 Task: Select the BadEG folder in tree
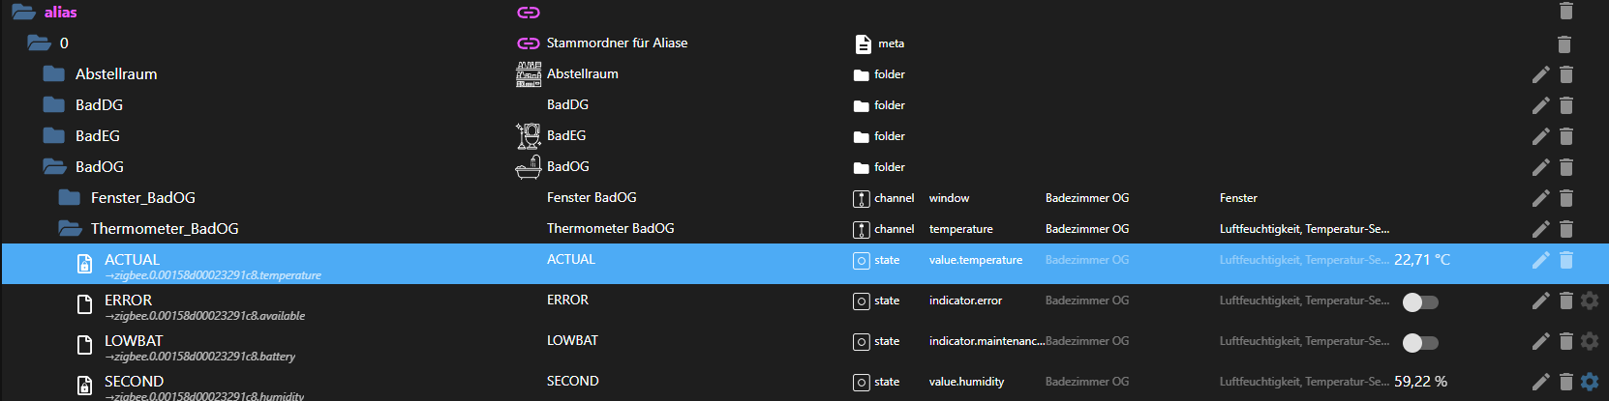(97, 136)
